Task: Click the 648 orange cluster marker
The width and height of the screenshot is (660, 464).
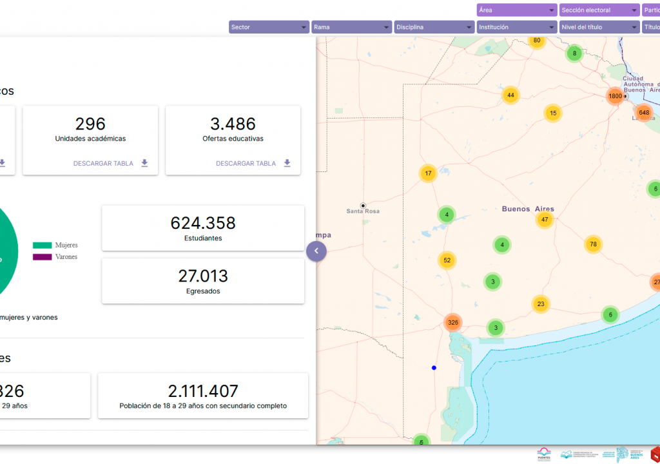Action: 644,113
